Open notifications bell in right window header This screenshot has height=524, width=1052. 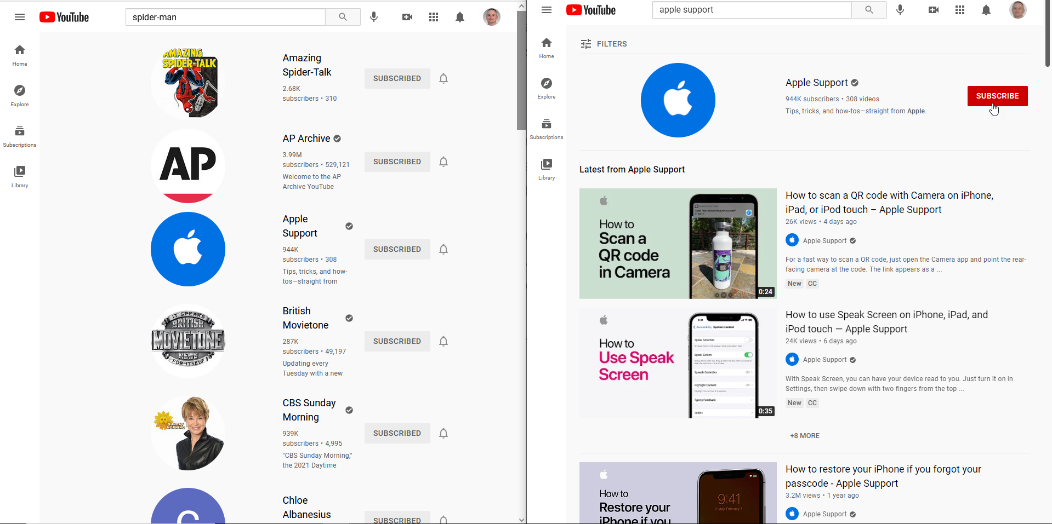tap(986, 10)
